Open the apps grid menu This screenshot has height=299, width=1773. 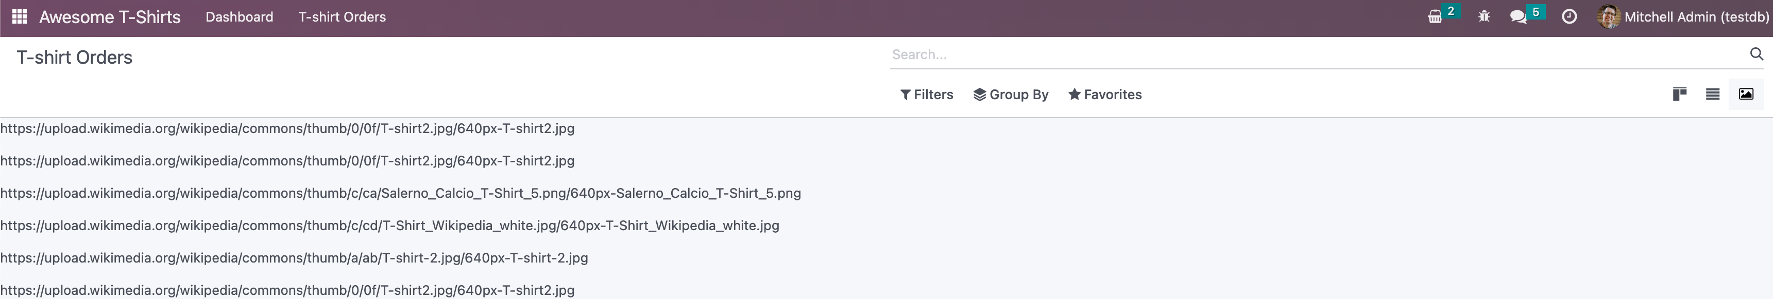(19, 17)
